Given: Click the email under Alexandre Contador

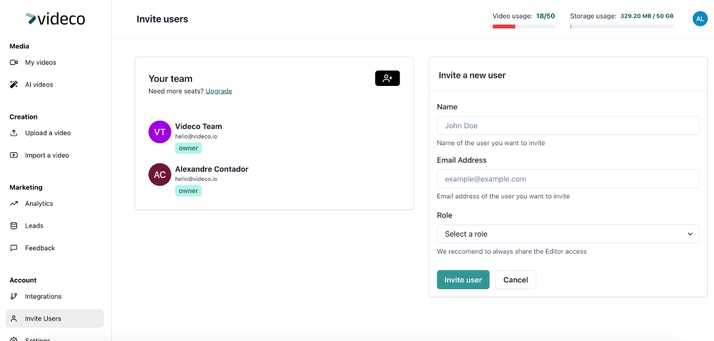Looking at the screenshot, I should point(196,179).
